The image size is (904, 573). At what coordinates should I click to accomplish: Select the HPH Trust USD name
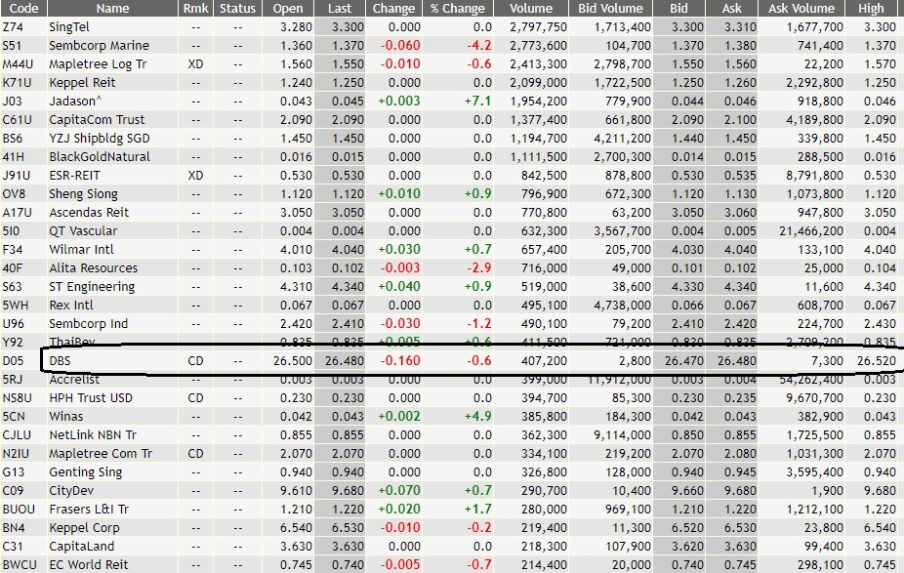(91, 398)
